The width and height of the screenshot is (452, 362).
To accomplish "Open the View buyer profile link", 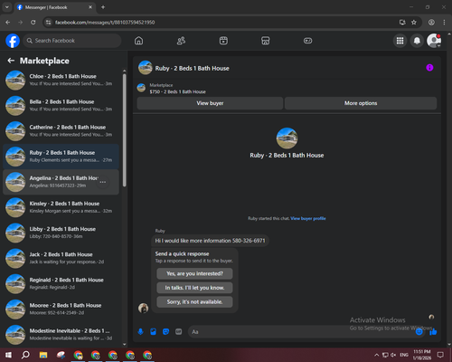I will coord(308,218).
